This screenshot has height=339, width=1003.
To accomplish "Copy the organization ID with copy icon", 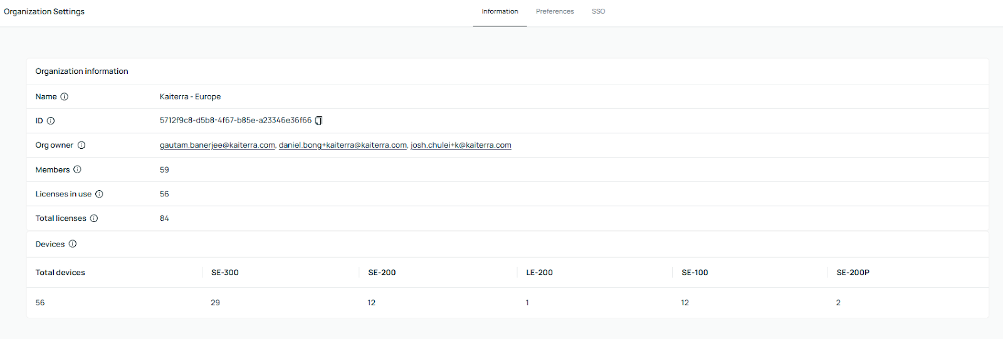I will click(318, 121).
